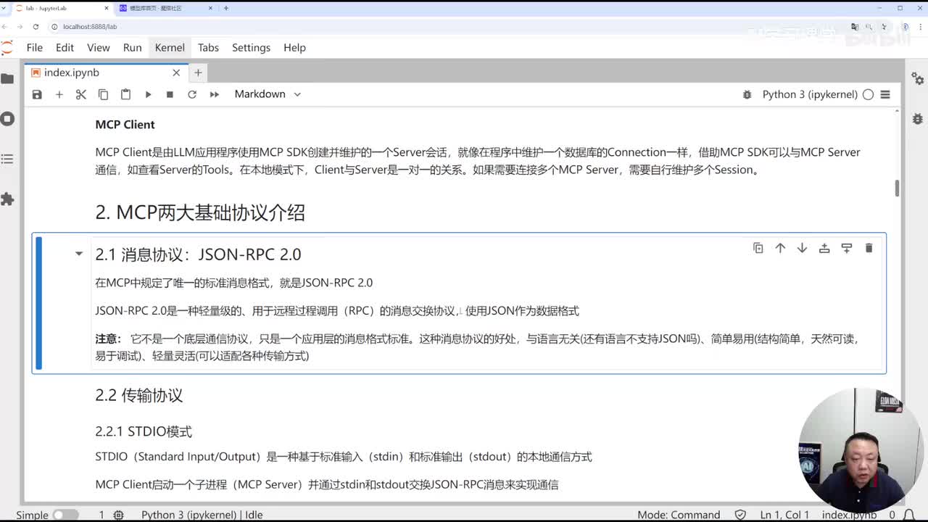This screenshot has height=522, width=928.
Task: Open notebook toolbar hamburger menu
Action: pos(885,94)
